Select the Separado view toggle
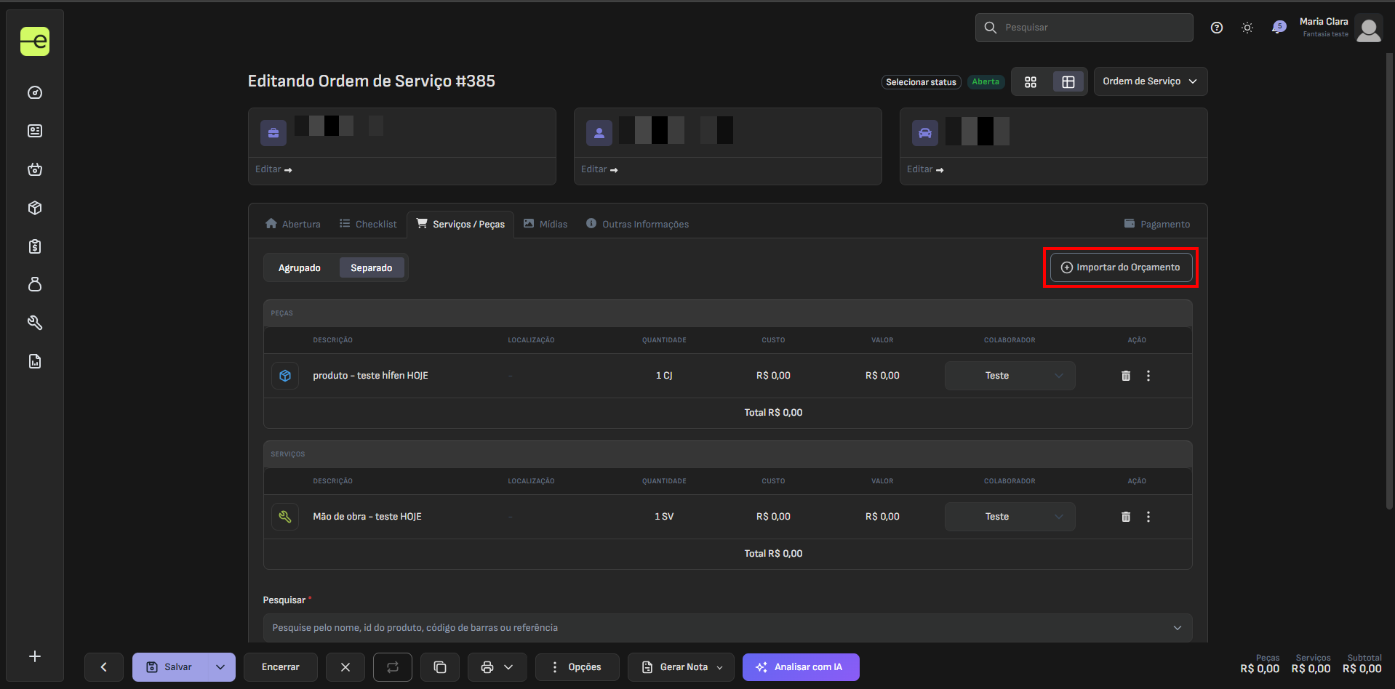Image resolution: width=1395 pixels, height=689 pixels. [372, 268]
